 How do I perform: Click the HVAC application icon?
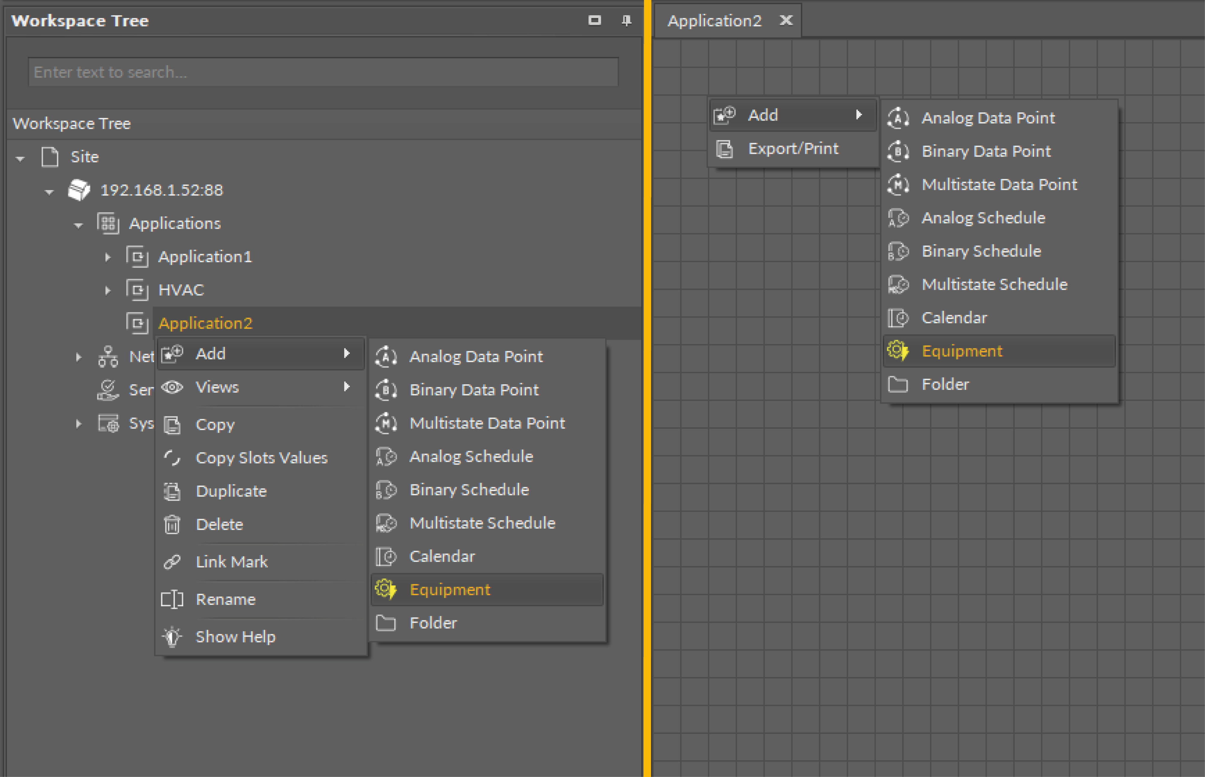coord(137,290)
